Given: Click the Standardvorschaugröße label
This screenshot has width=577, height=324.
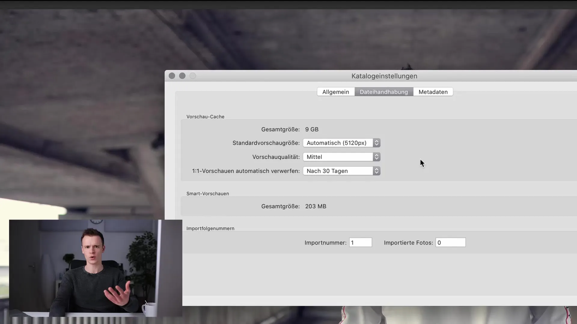Looking at the screenshot, I should (x=266, y=143).
